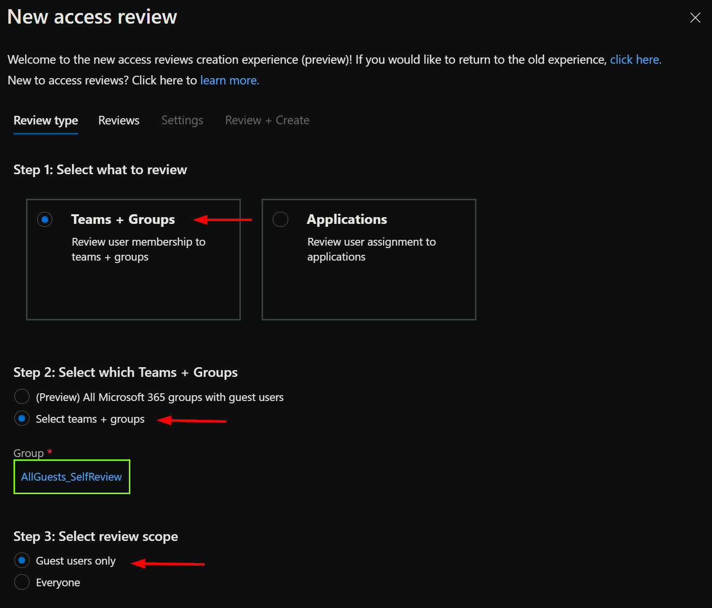This screenshot has height=608, width=712.
Task: Open the Settings tab
Action: click(x=182, y=121)
